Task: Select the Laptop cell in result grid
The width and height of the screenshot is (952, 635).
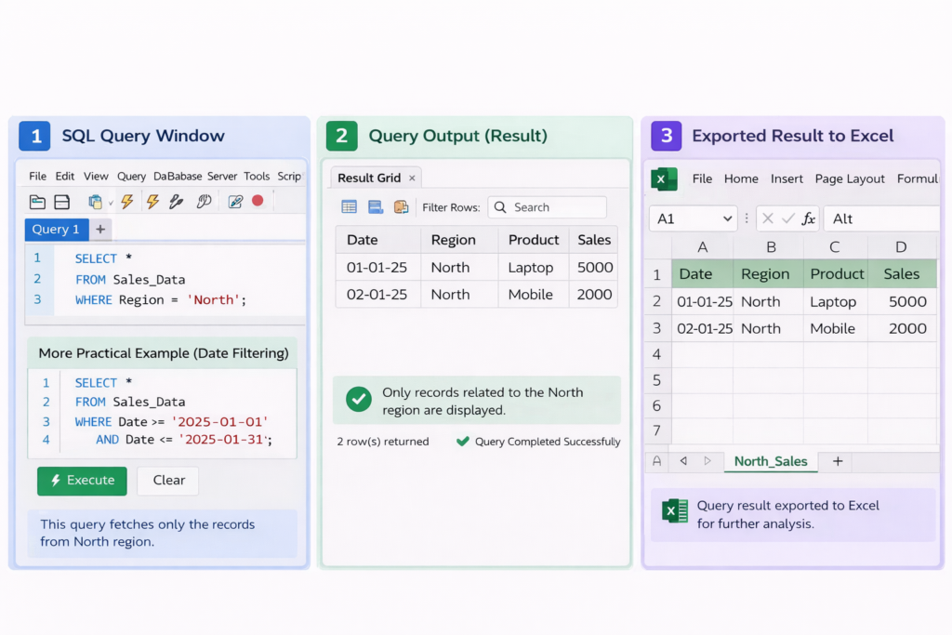Action: click(534, 267)
